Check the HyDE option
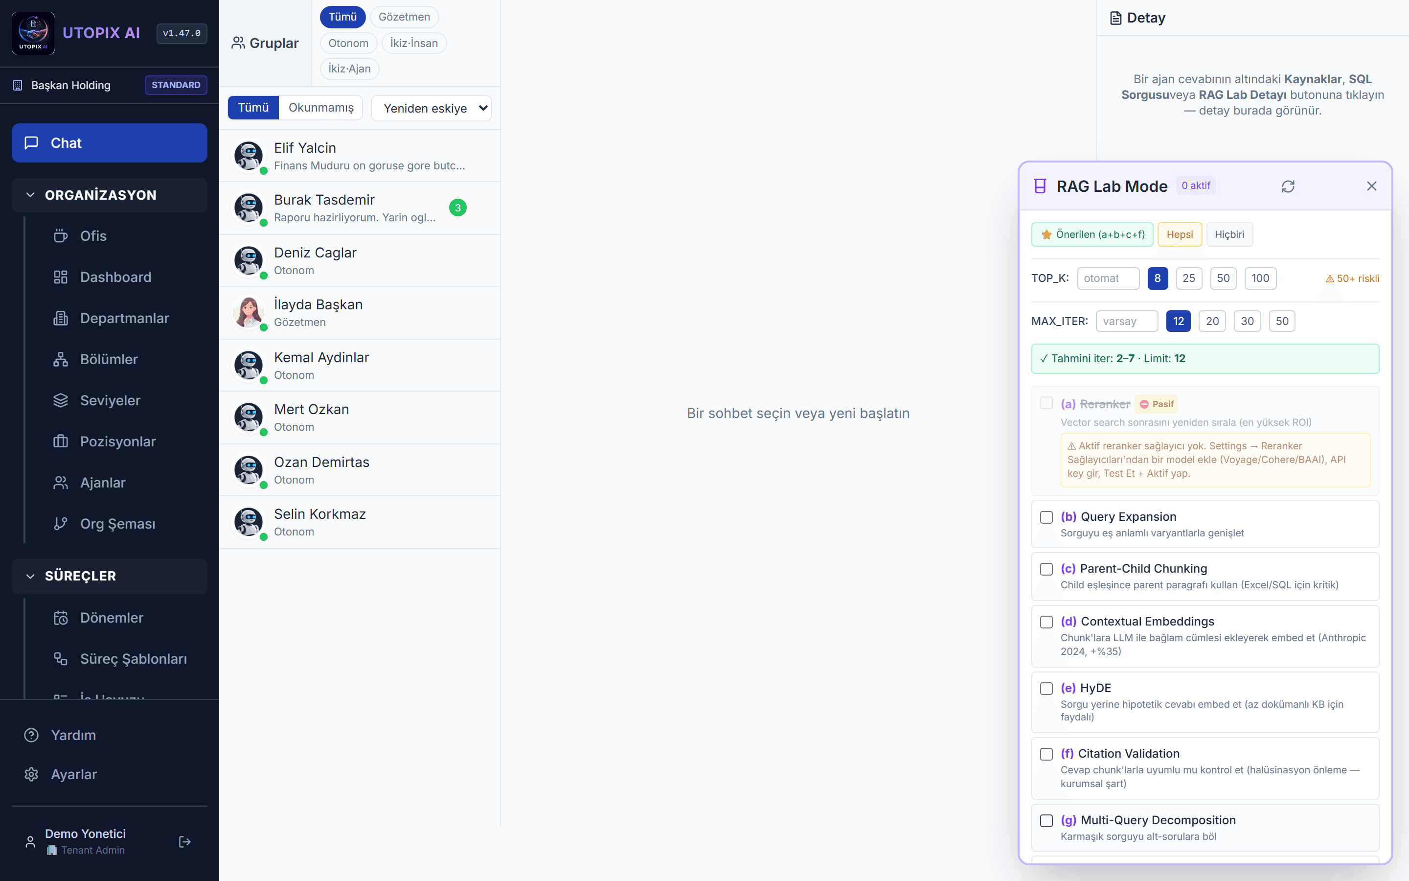The width and height of the screenshot is (1409, 881). click(1046, 688)
